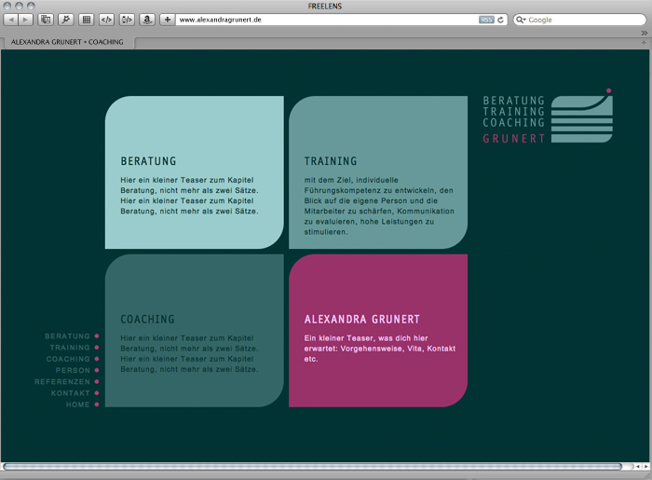
Task: Expand the toolbar overflow double chevron
Action: coord(644,33)
